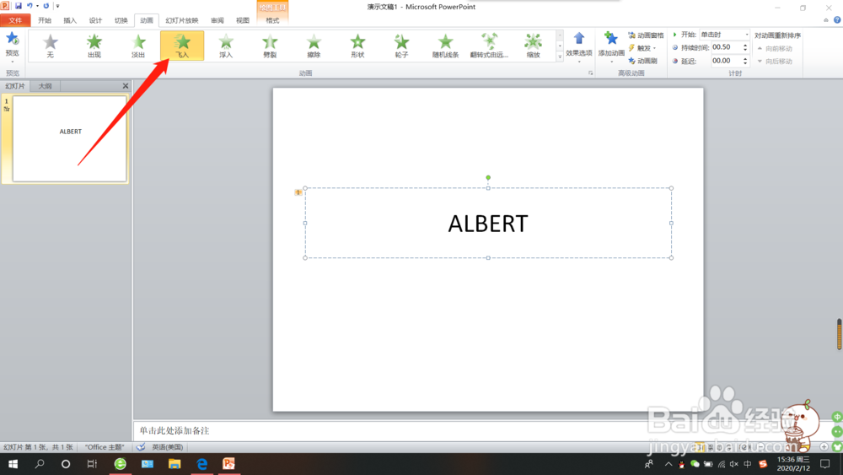
Task: Click 向后移动 move later button
Action: (775, 62)
